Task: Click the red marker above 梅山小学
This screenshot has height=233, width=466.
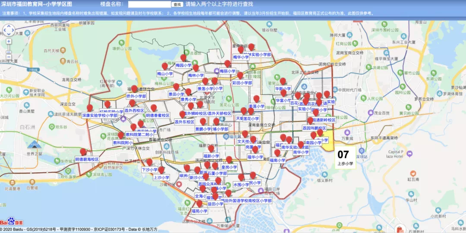Action: (x=165, y=66)
